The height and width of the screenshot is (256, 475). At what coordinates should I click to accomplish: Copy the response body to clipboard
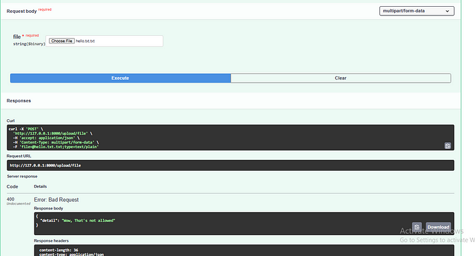[417, 227]
